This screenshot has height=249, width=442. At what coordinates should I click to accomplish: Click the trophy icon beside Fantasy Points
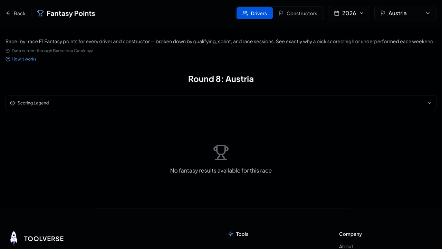pos(40,13)
